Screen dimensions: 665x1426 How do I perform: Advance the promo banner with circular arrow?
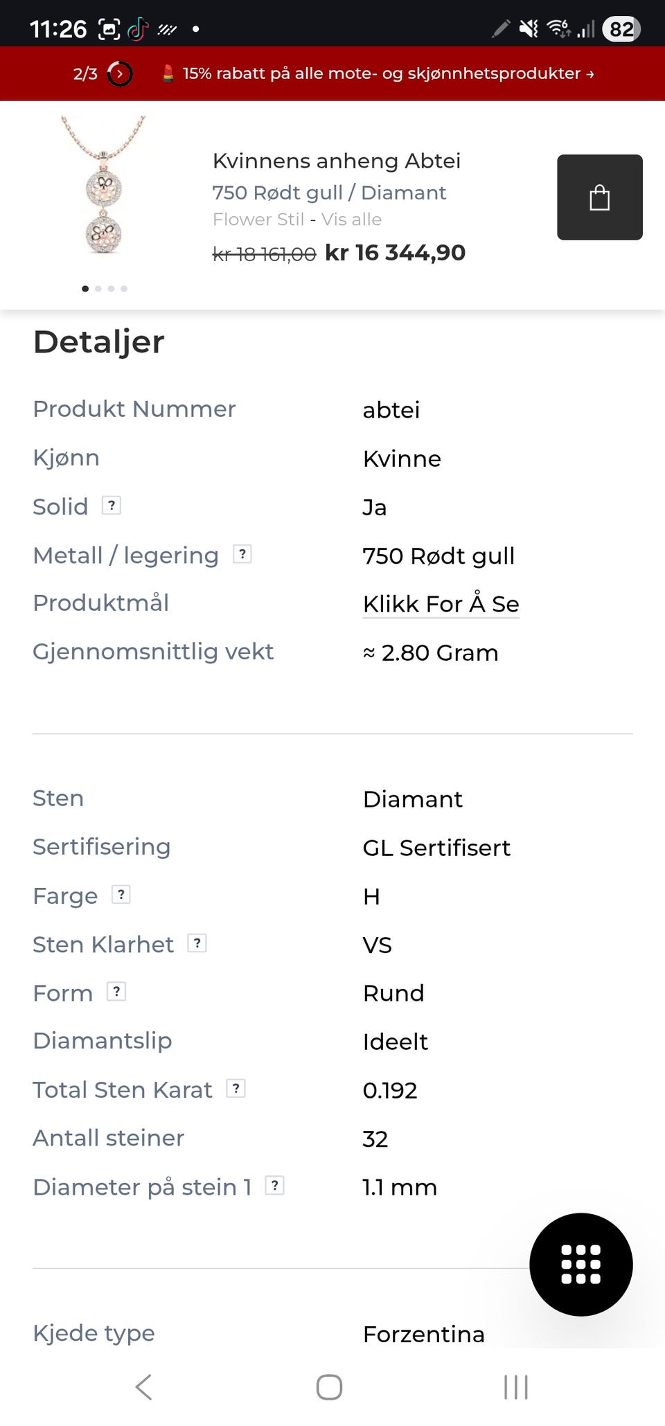120,73
